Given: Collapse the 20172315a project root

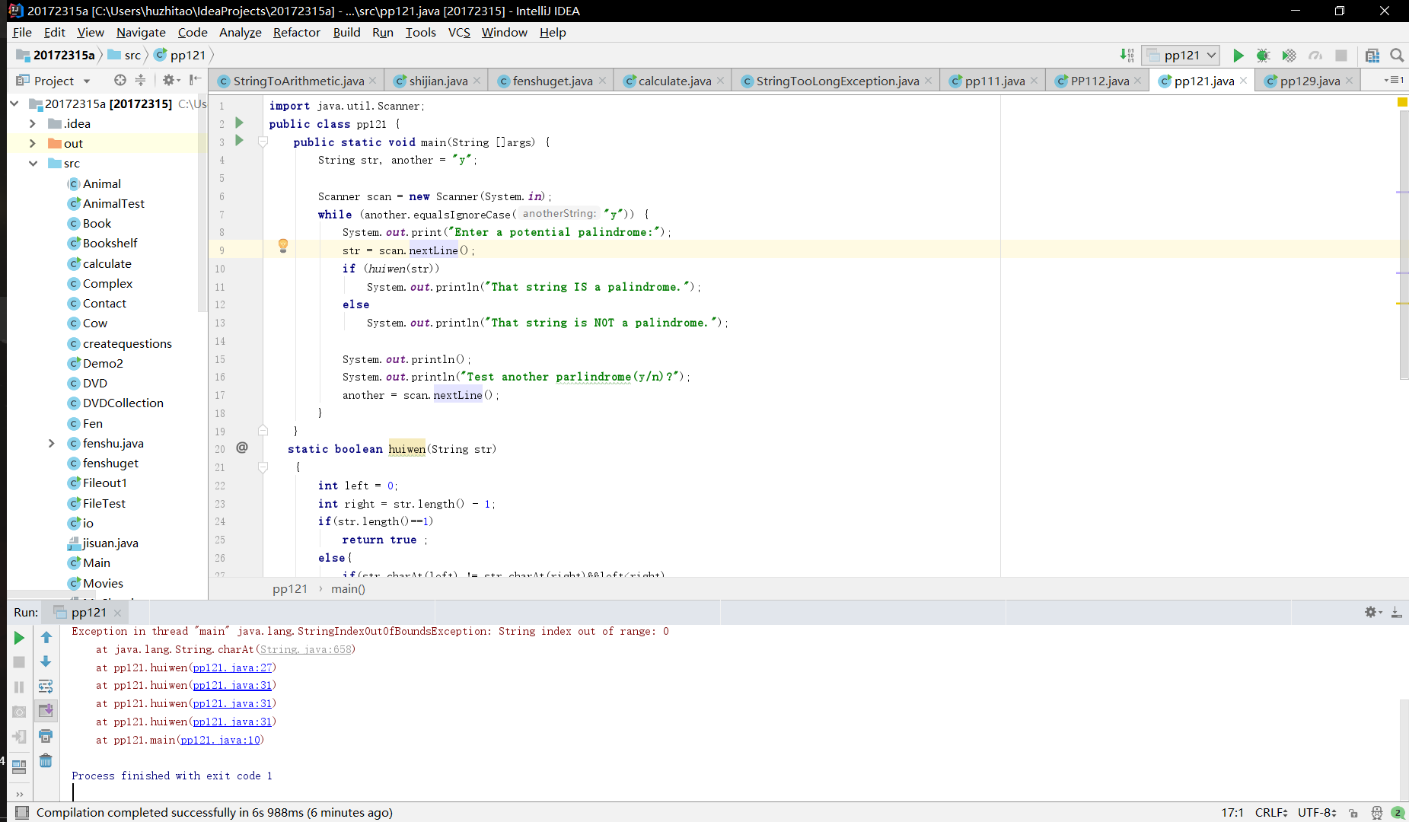Looking at the screenshot, I should pos(14,104).
